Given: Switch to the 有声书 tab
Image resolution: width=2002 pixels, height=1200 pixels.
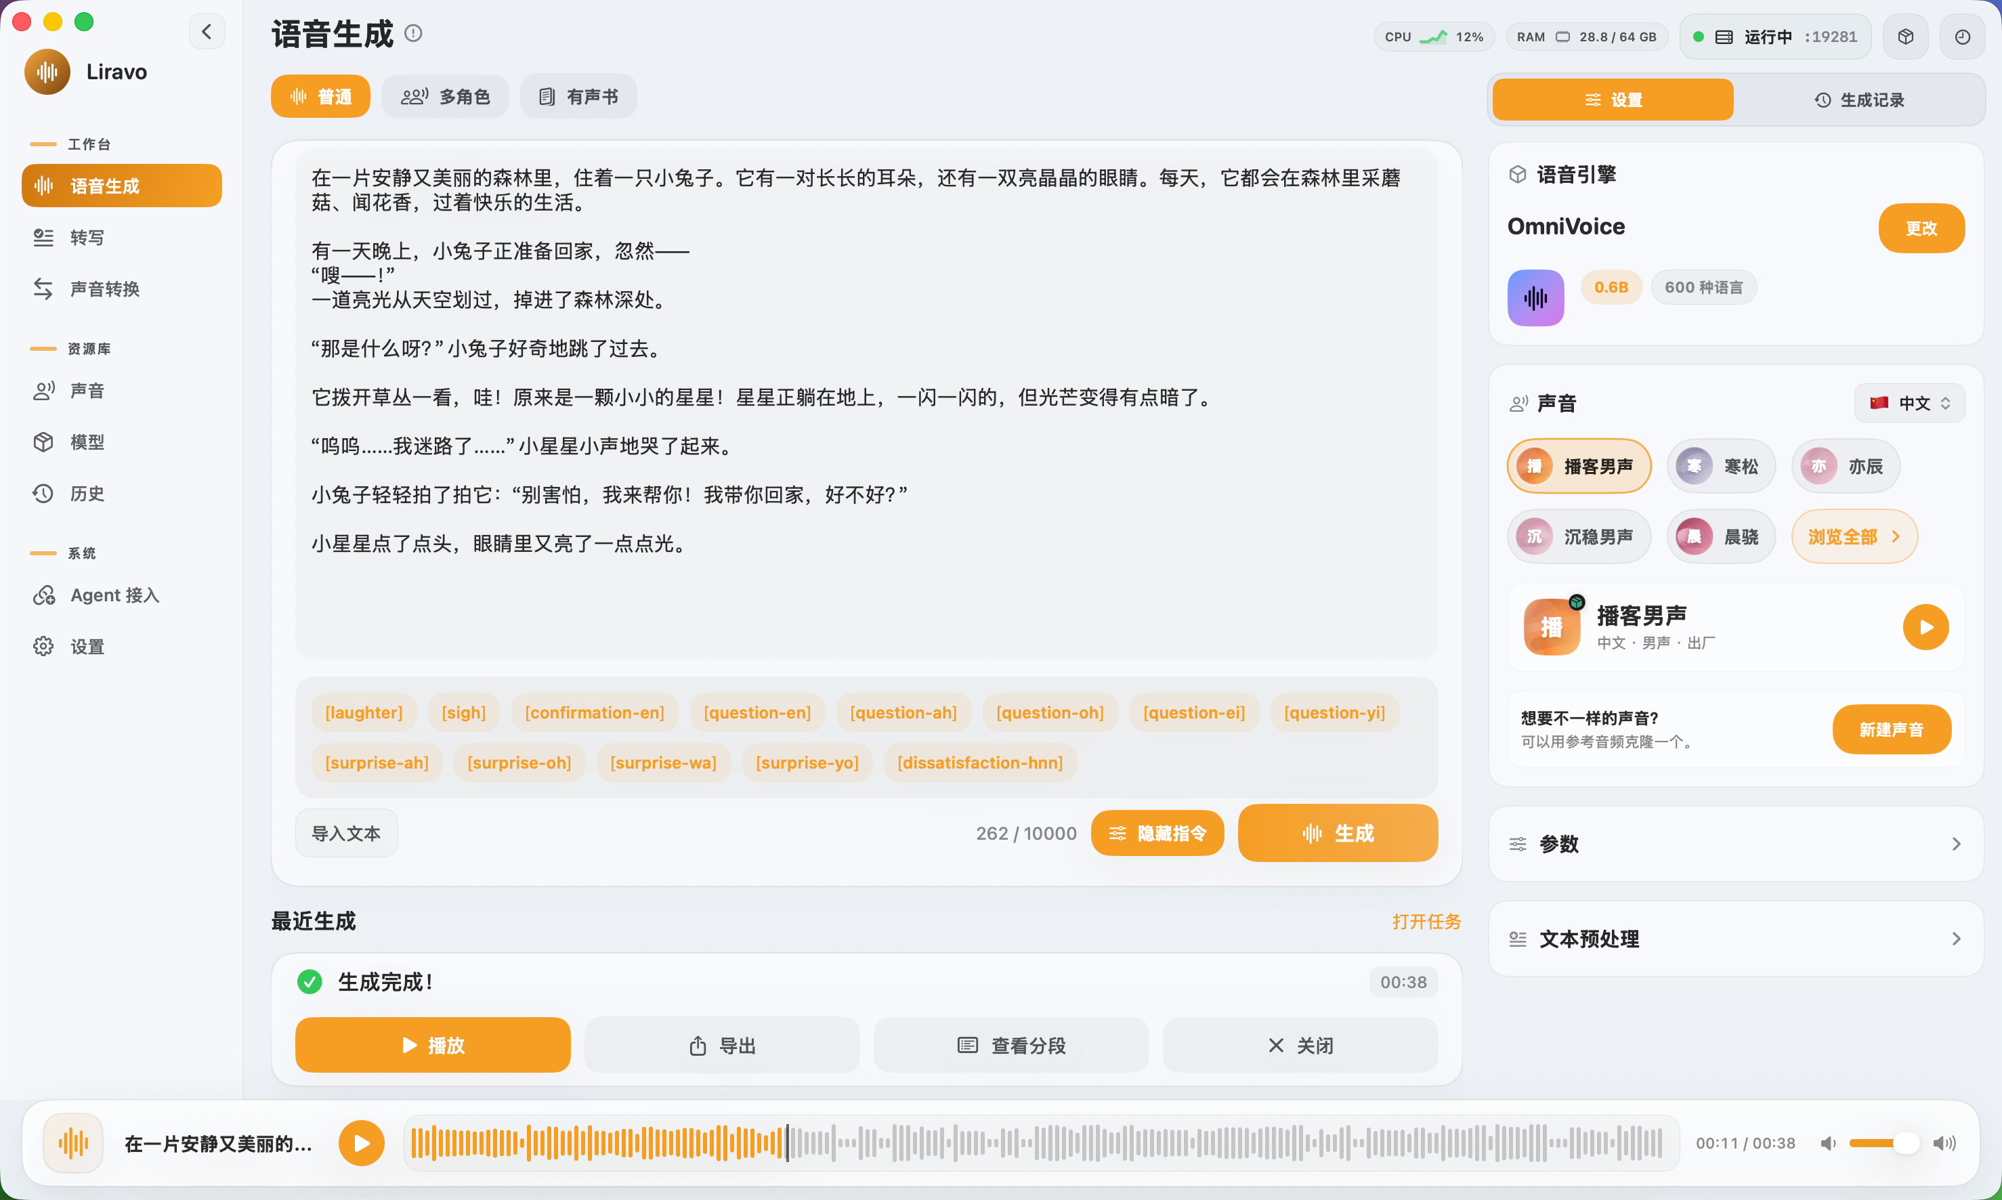Looking at the screenshot, I should point(578,97).
